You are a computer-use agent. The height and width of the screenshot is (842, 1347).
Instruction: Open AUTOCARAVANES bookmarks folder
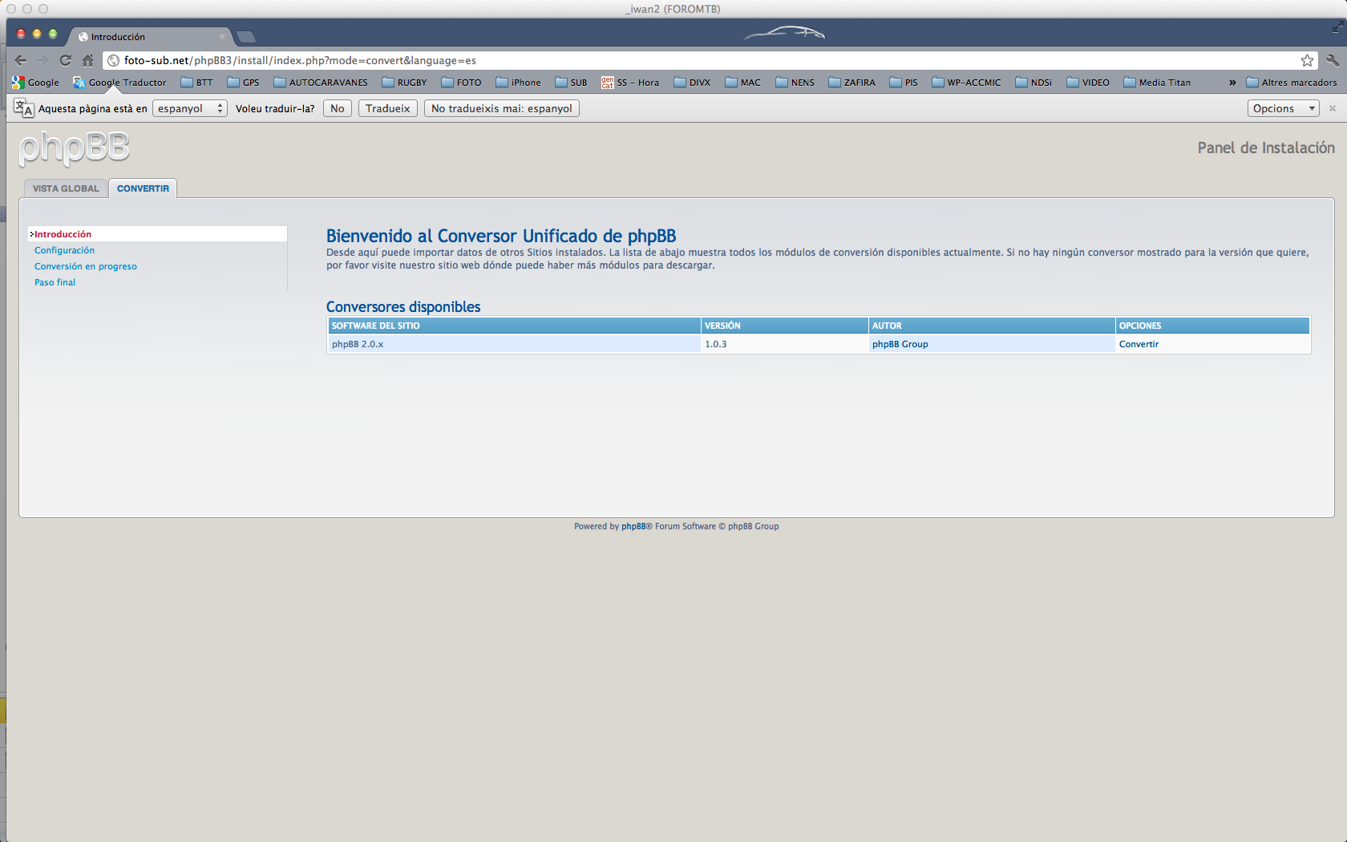tap(321, 83)
